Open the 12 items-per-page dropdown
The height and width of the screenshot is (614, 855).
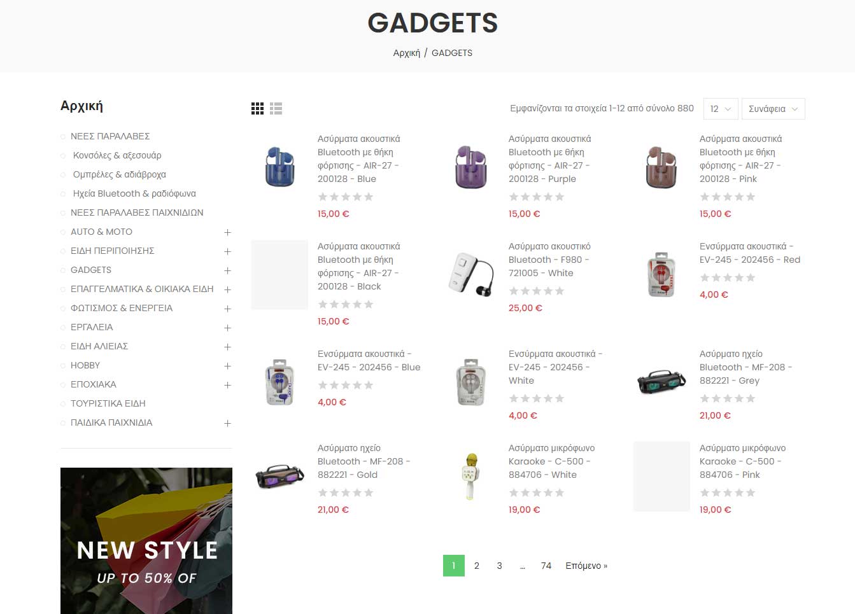pos(721,109)
